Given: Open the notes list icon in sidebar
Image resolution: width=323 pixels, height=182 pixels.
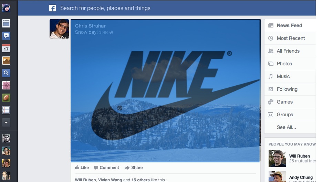Looking at the screenshot, I should [6, 110].
